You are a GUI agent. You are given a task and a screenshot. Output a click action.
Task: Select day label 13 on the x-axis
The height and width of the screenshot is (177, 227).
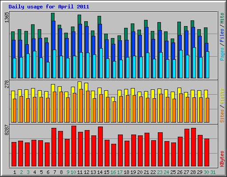[93, 172]
